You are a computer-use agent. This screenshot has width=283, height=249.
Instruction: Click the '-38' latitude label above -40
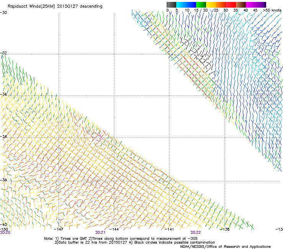pyautogui.click(x=3, y=180)
